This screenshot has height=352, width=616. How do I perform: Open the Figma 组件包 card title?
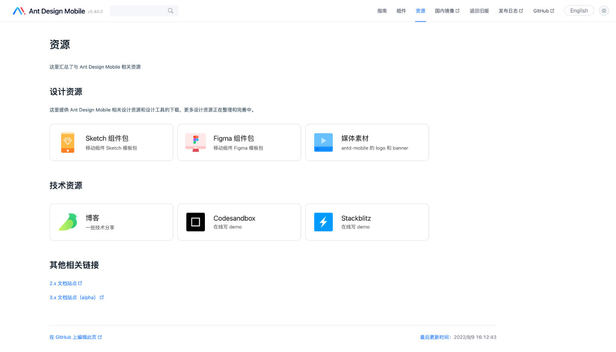coord(234,138)
